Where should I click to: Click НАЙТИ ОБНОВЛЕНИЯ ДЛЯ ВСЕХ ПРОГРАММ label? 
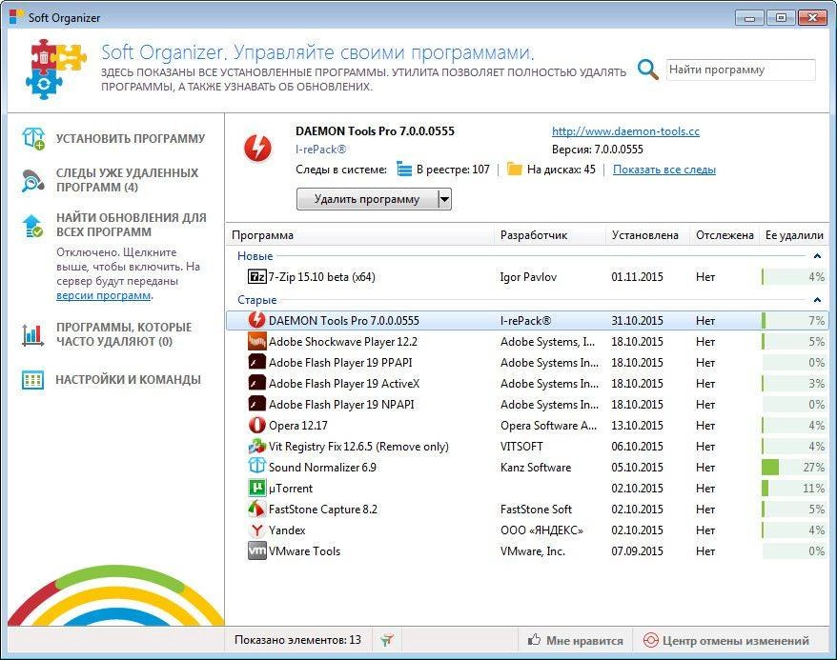[x=132, y=225]
